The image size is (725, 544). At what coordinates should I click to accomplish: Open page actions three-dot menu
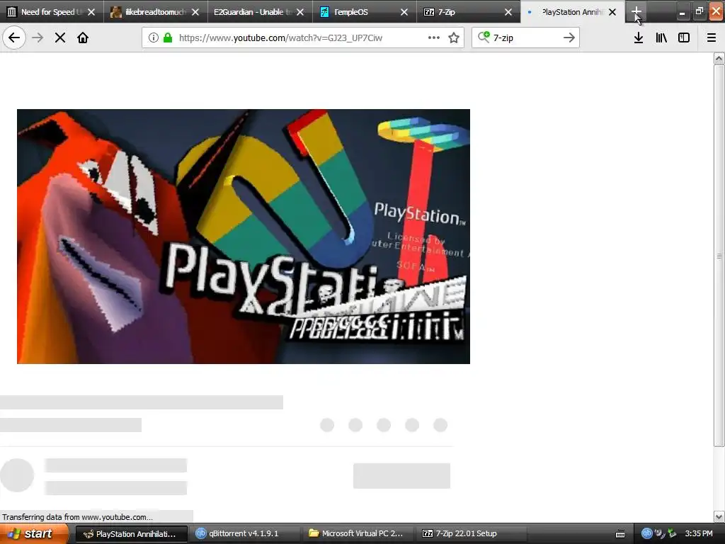tap(434, 38)
